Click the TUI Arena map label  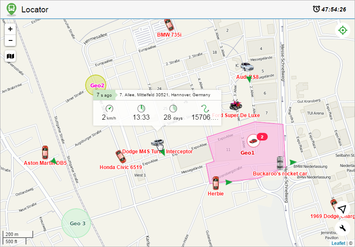pos(315,113)
